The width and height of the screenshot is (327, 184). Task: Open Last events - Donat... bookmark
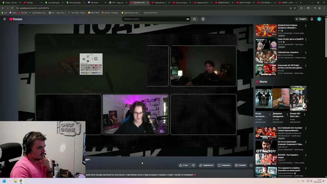point(77,13)
